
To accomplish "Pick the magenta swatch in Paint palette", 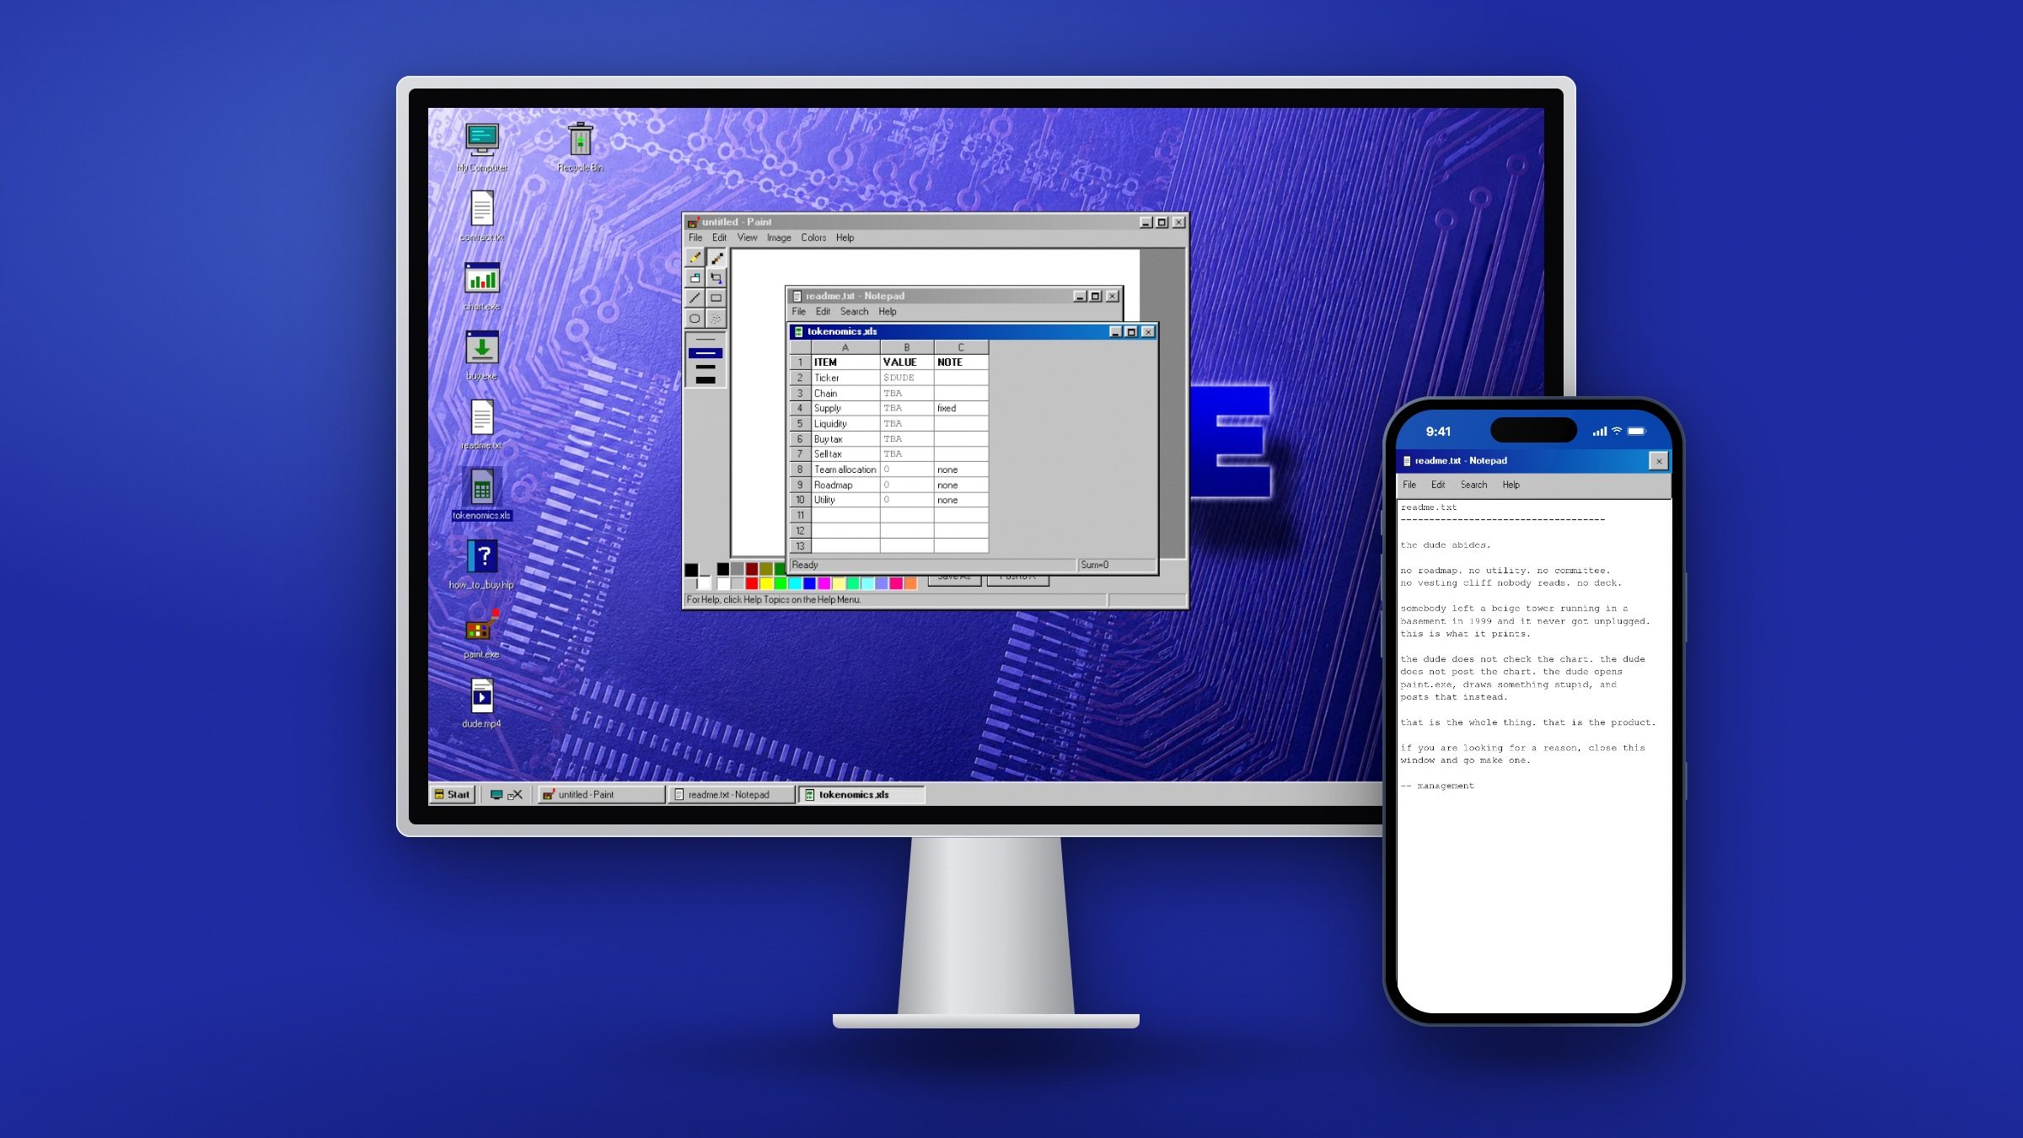I will [x=824, y=583].
